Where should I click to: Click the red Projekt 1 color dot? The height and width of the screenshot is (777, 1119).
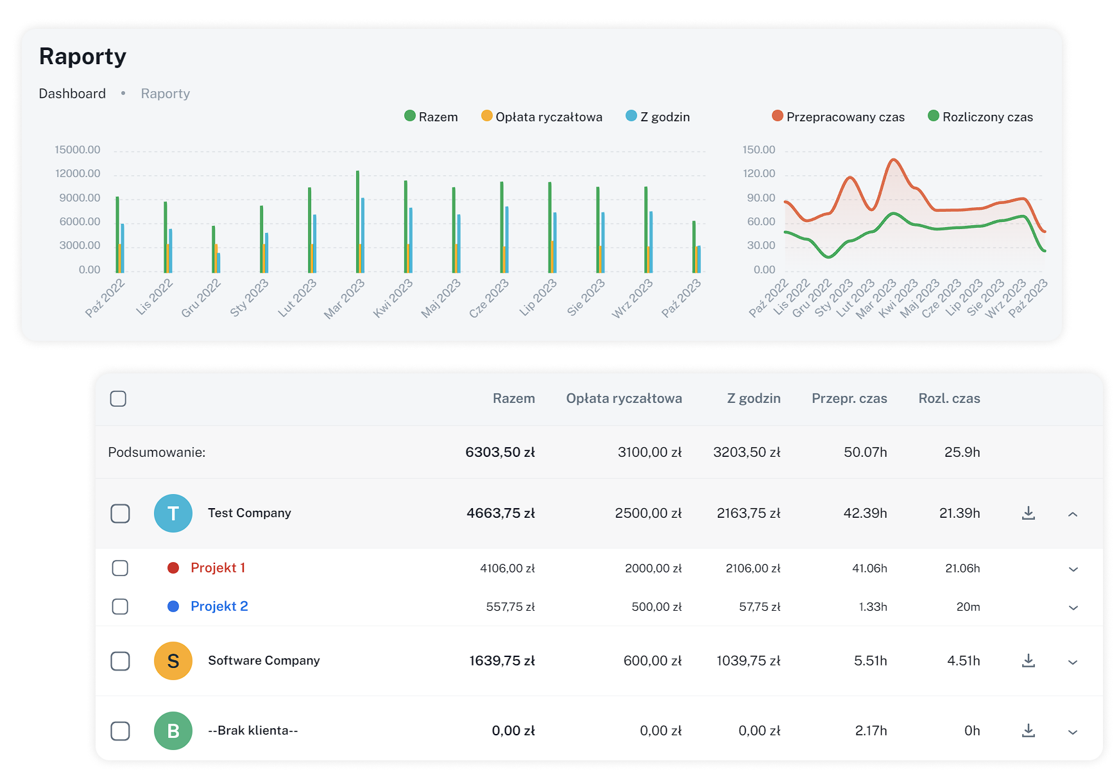(x=173, y=568)
